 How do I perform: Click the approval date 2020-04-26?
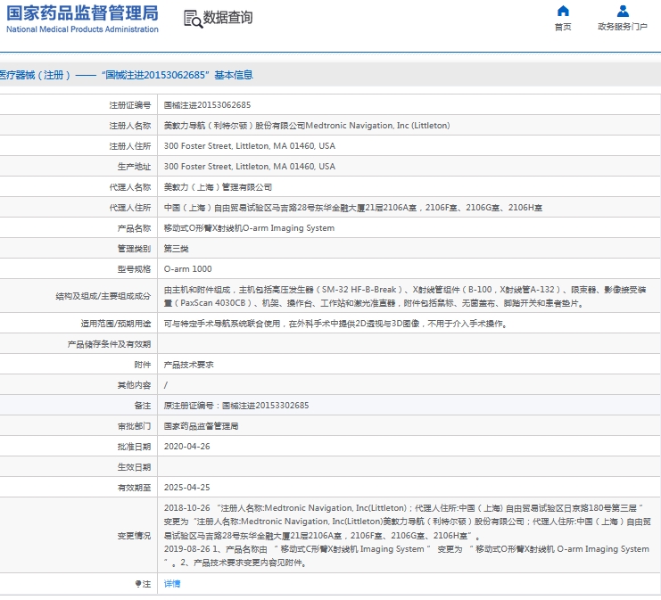coord(186,446)
